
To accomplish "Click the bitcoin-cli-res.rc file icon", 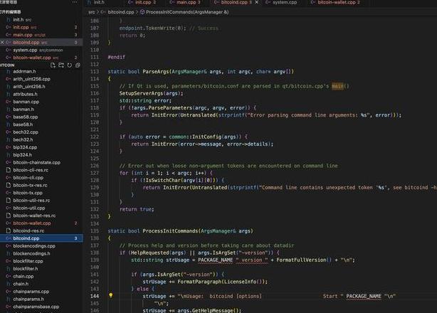I will coord(9,170).
